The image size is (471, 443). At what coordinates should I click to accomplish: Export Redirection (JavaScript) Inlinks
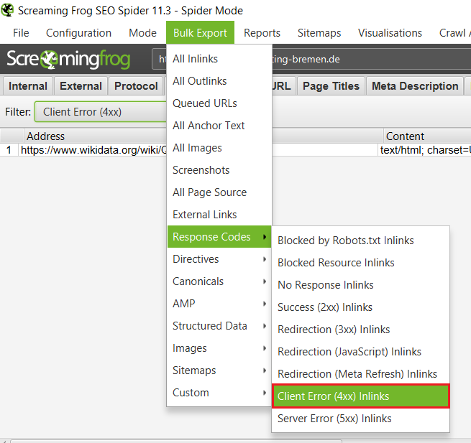[360, 352]
